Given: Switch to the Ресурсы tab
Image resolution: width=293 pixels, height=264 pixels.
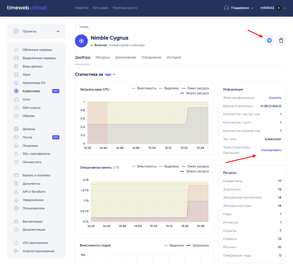Looking at the screenshot, I should (x=102, y=57).
